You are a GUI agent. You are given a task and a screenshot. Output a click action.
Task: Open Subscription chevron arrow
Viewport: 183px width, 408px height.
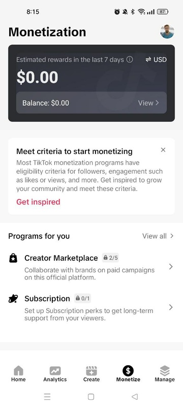171,308
